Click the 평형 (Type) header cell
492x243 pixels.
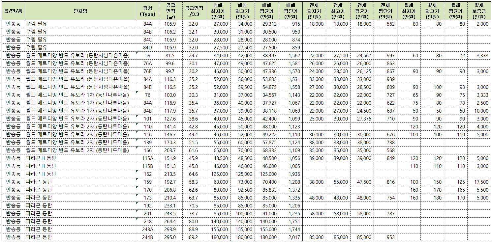tap(148, 11)
